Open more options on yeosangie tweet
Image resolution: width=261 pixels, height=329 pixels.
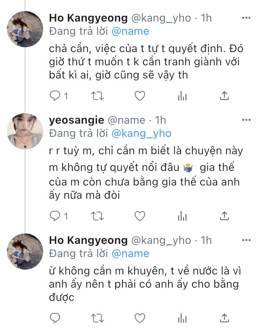point(246,120)
